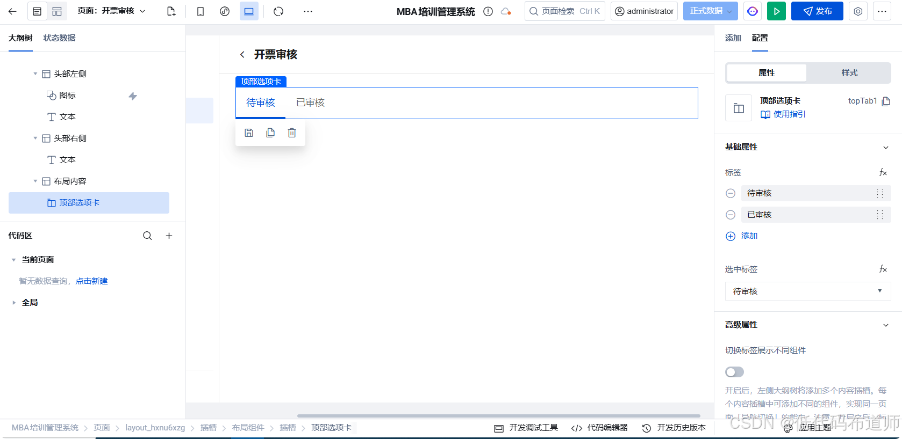Open the AI assistant robot icon
The height and width of the screenshot is (439, 902).
point(753,11)
